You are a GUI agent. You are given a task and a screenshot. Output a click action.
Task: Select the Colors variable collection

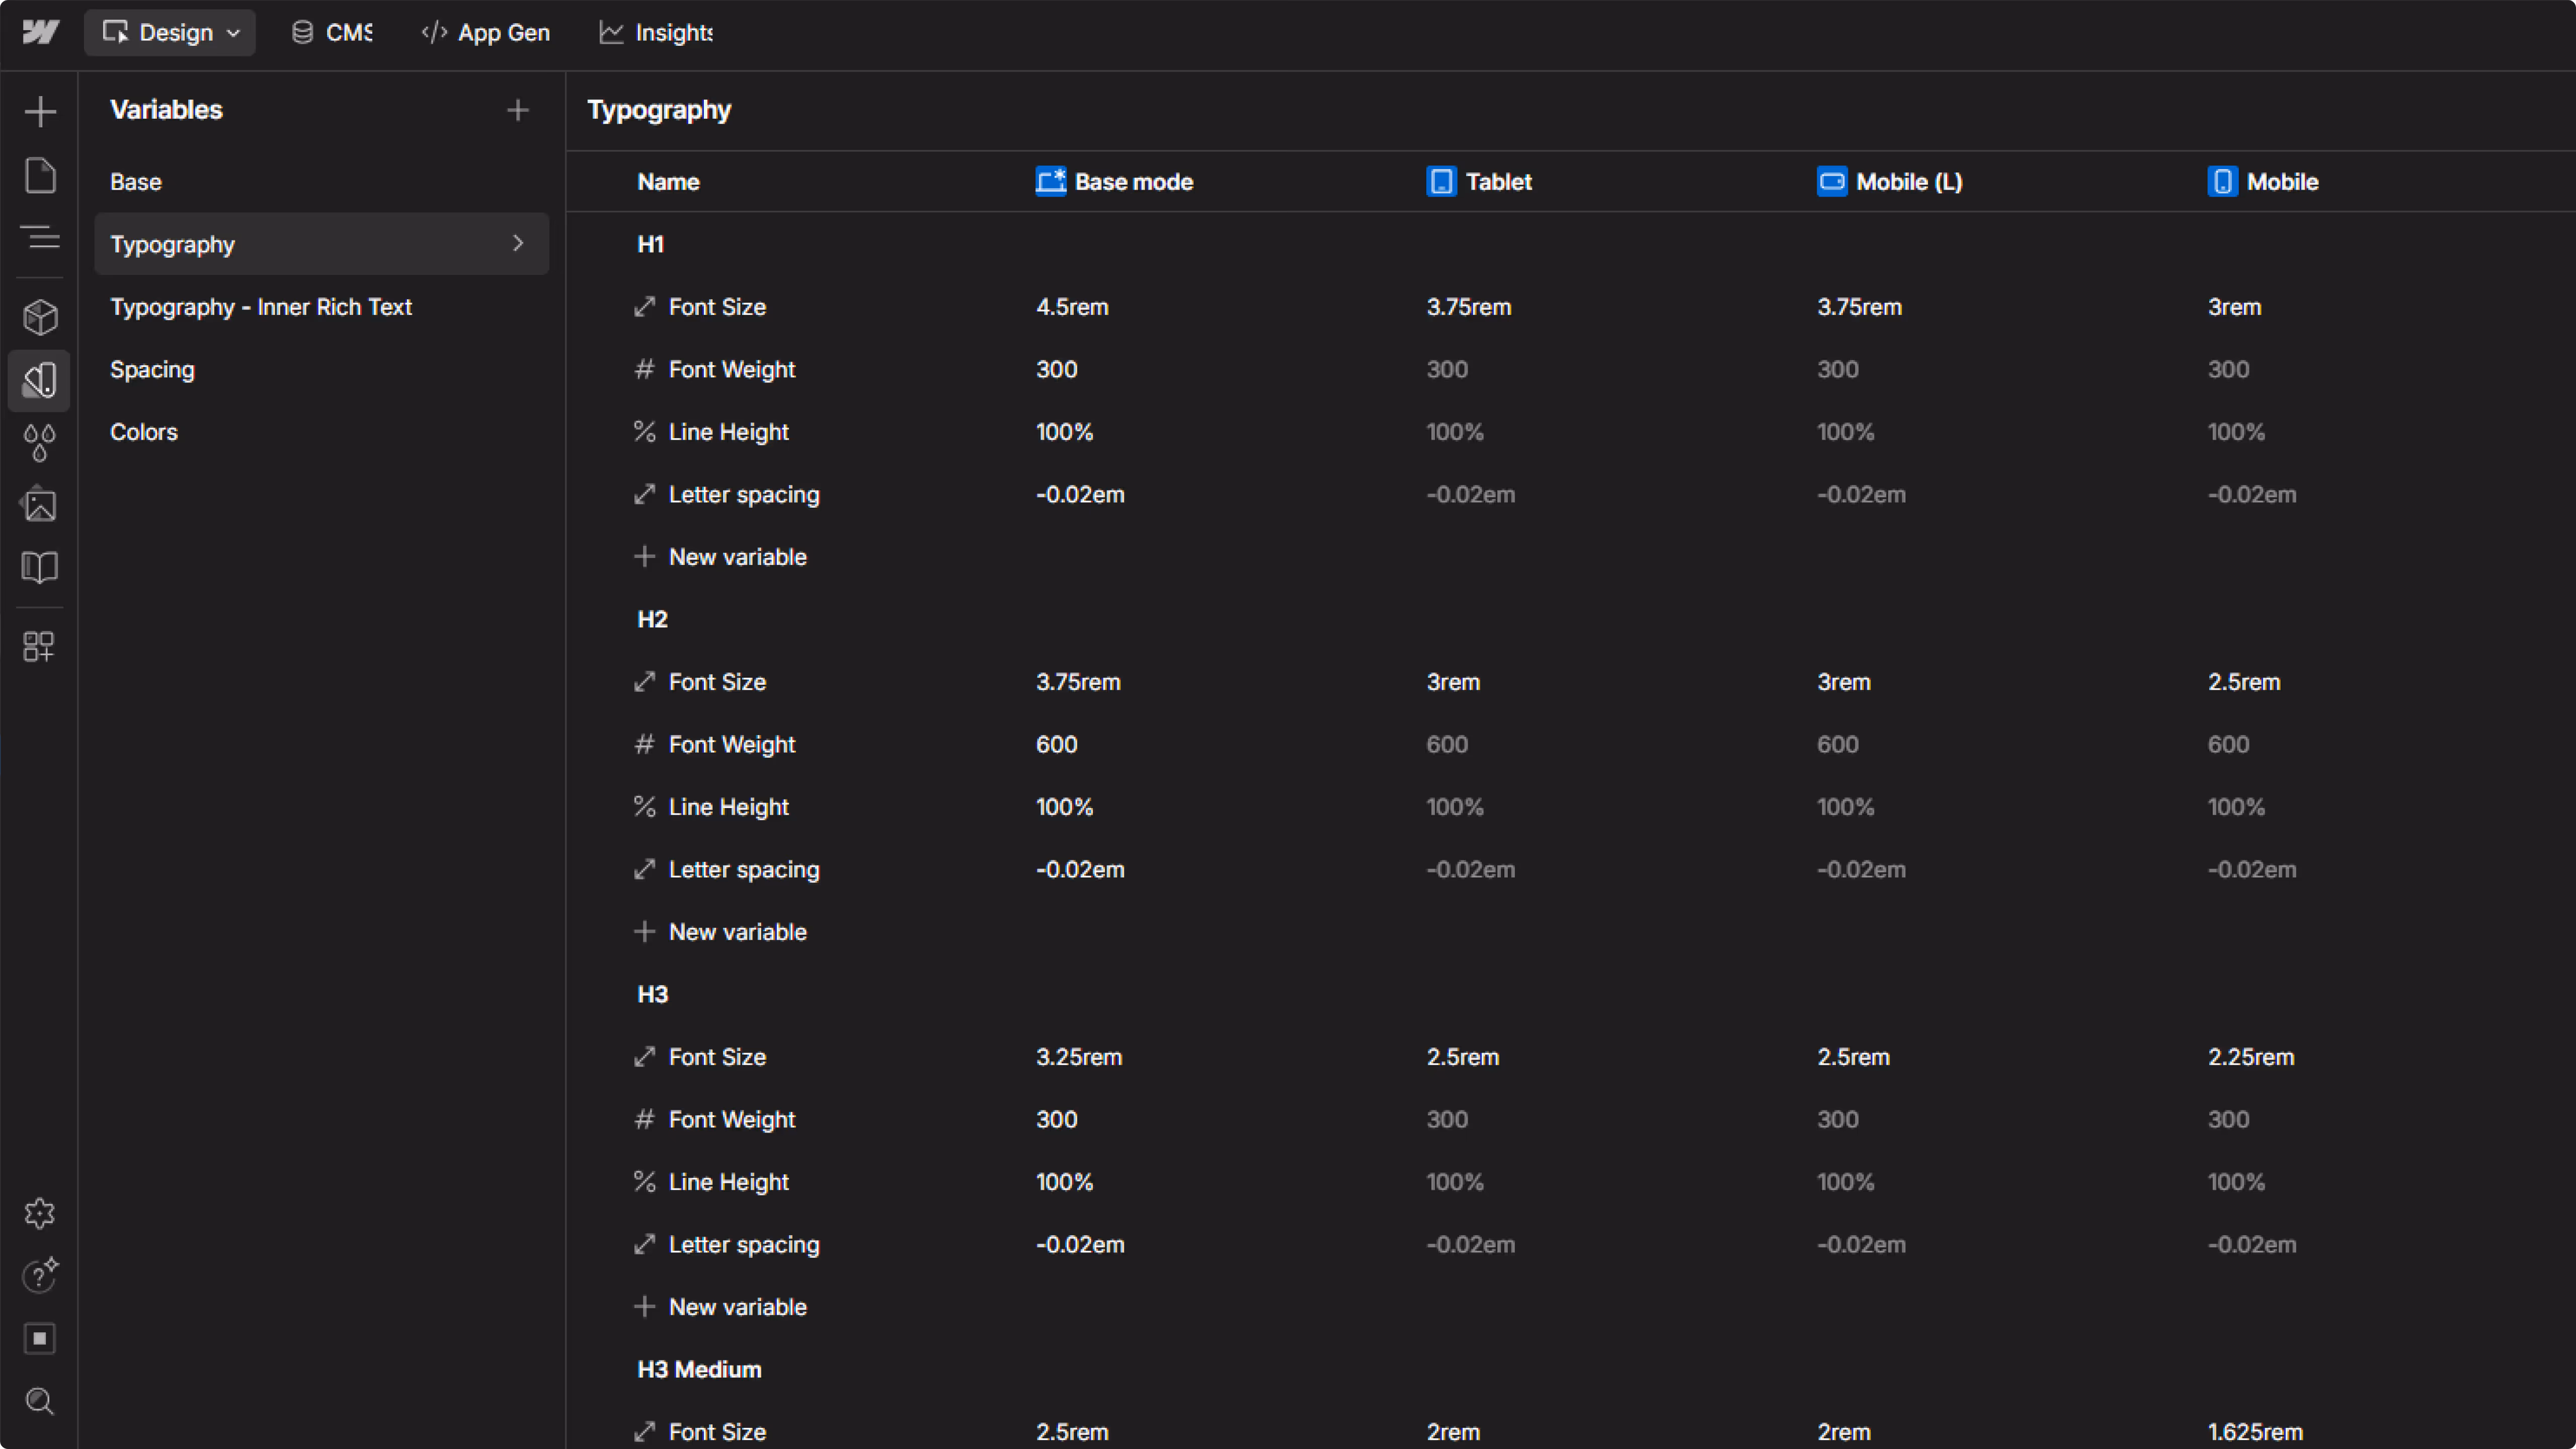pyautogui.click(x=143, y=431)
